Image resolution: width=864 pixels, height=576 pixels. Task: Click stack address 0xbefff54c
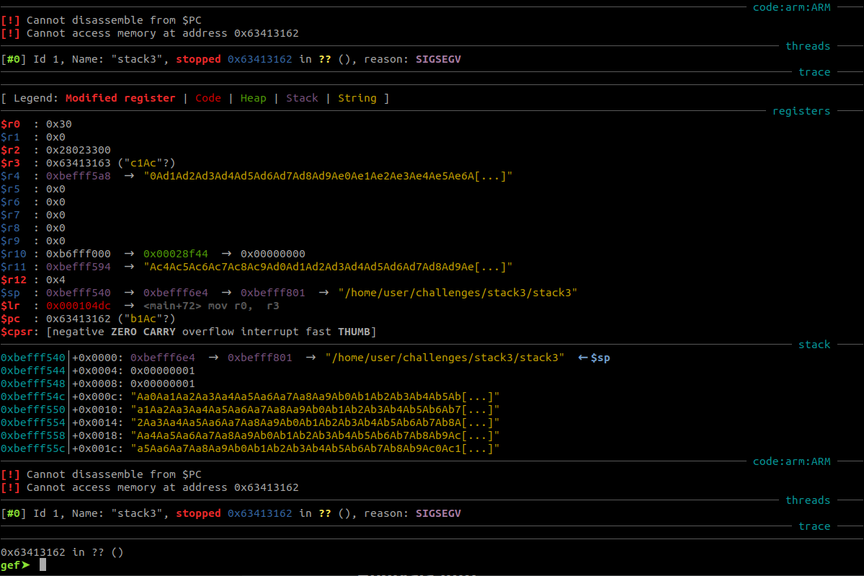point(33,396)
